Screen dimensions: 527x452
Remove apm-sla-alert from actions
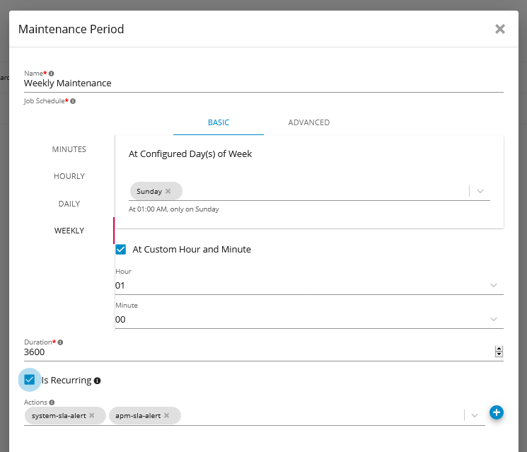pyautogui.click(x=167, y=416)
